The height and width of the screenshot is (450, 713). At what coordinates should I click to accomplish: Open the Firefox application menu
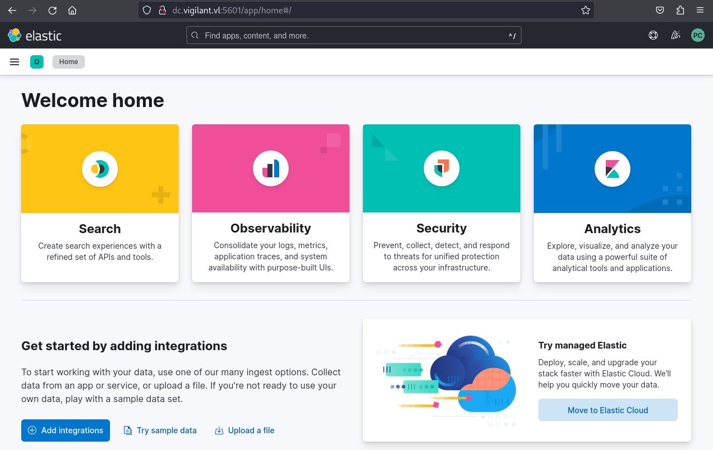coord(700,10)
